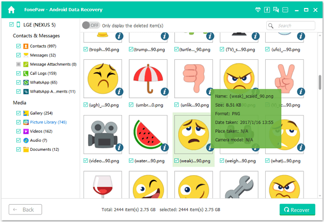Click the Contacts category icon
324x222 pixels.
[x=26, y=46]
